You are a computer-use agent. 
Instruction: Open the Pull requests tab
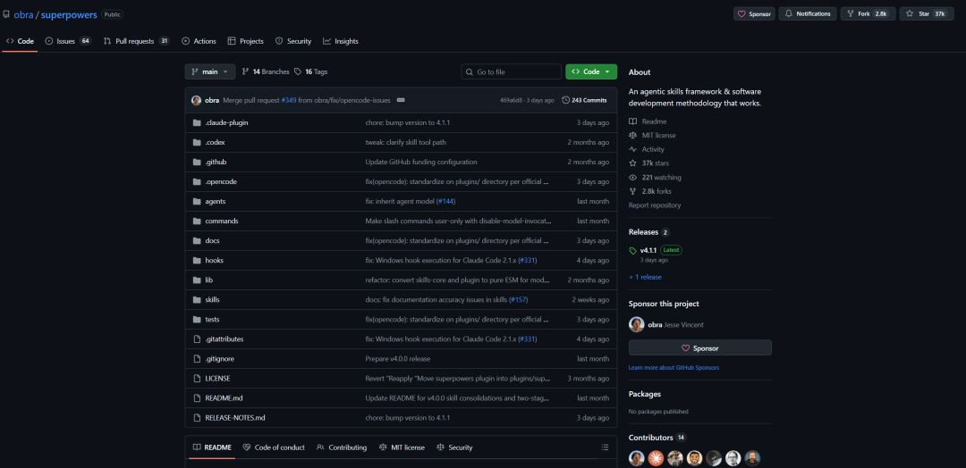136,41
